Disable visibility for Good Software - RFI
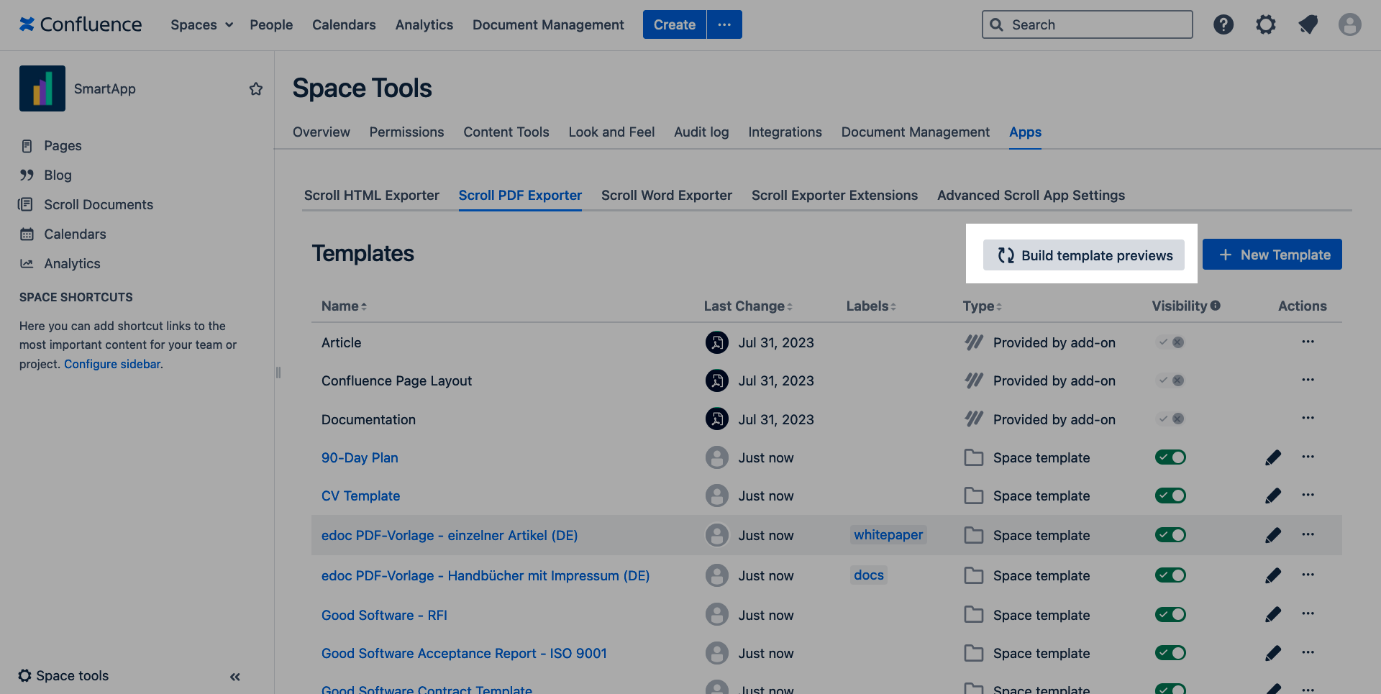This screenshot has width=1381, height=694. pos(1170,615)
